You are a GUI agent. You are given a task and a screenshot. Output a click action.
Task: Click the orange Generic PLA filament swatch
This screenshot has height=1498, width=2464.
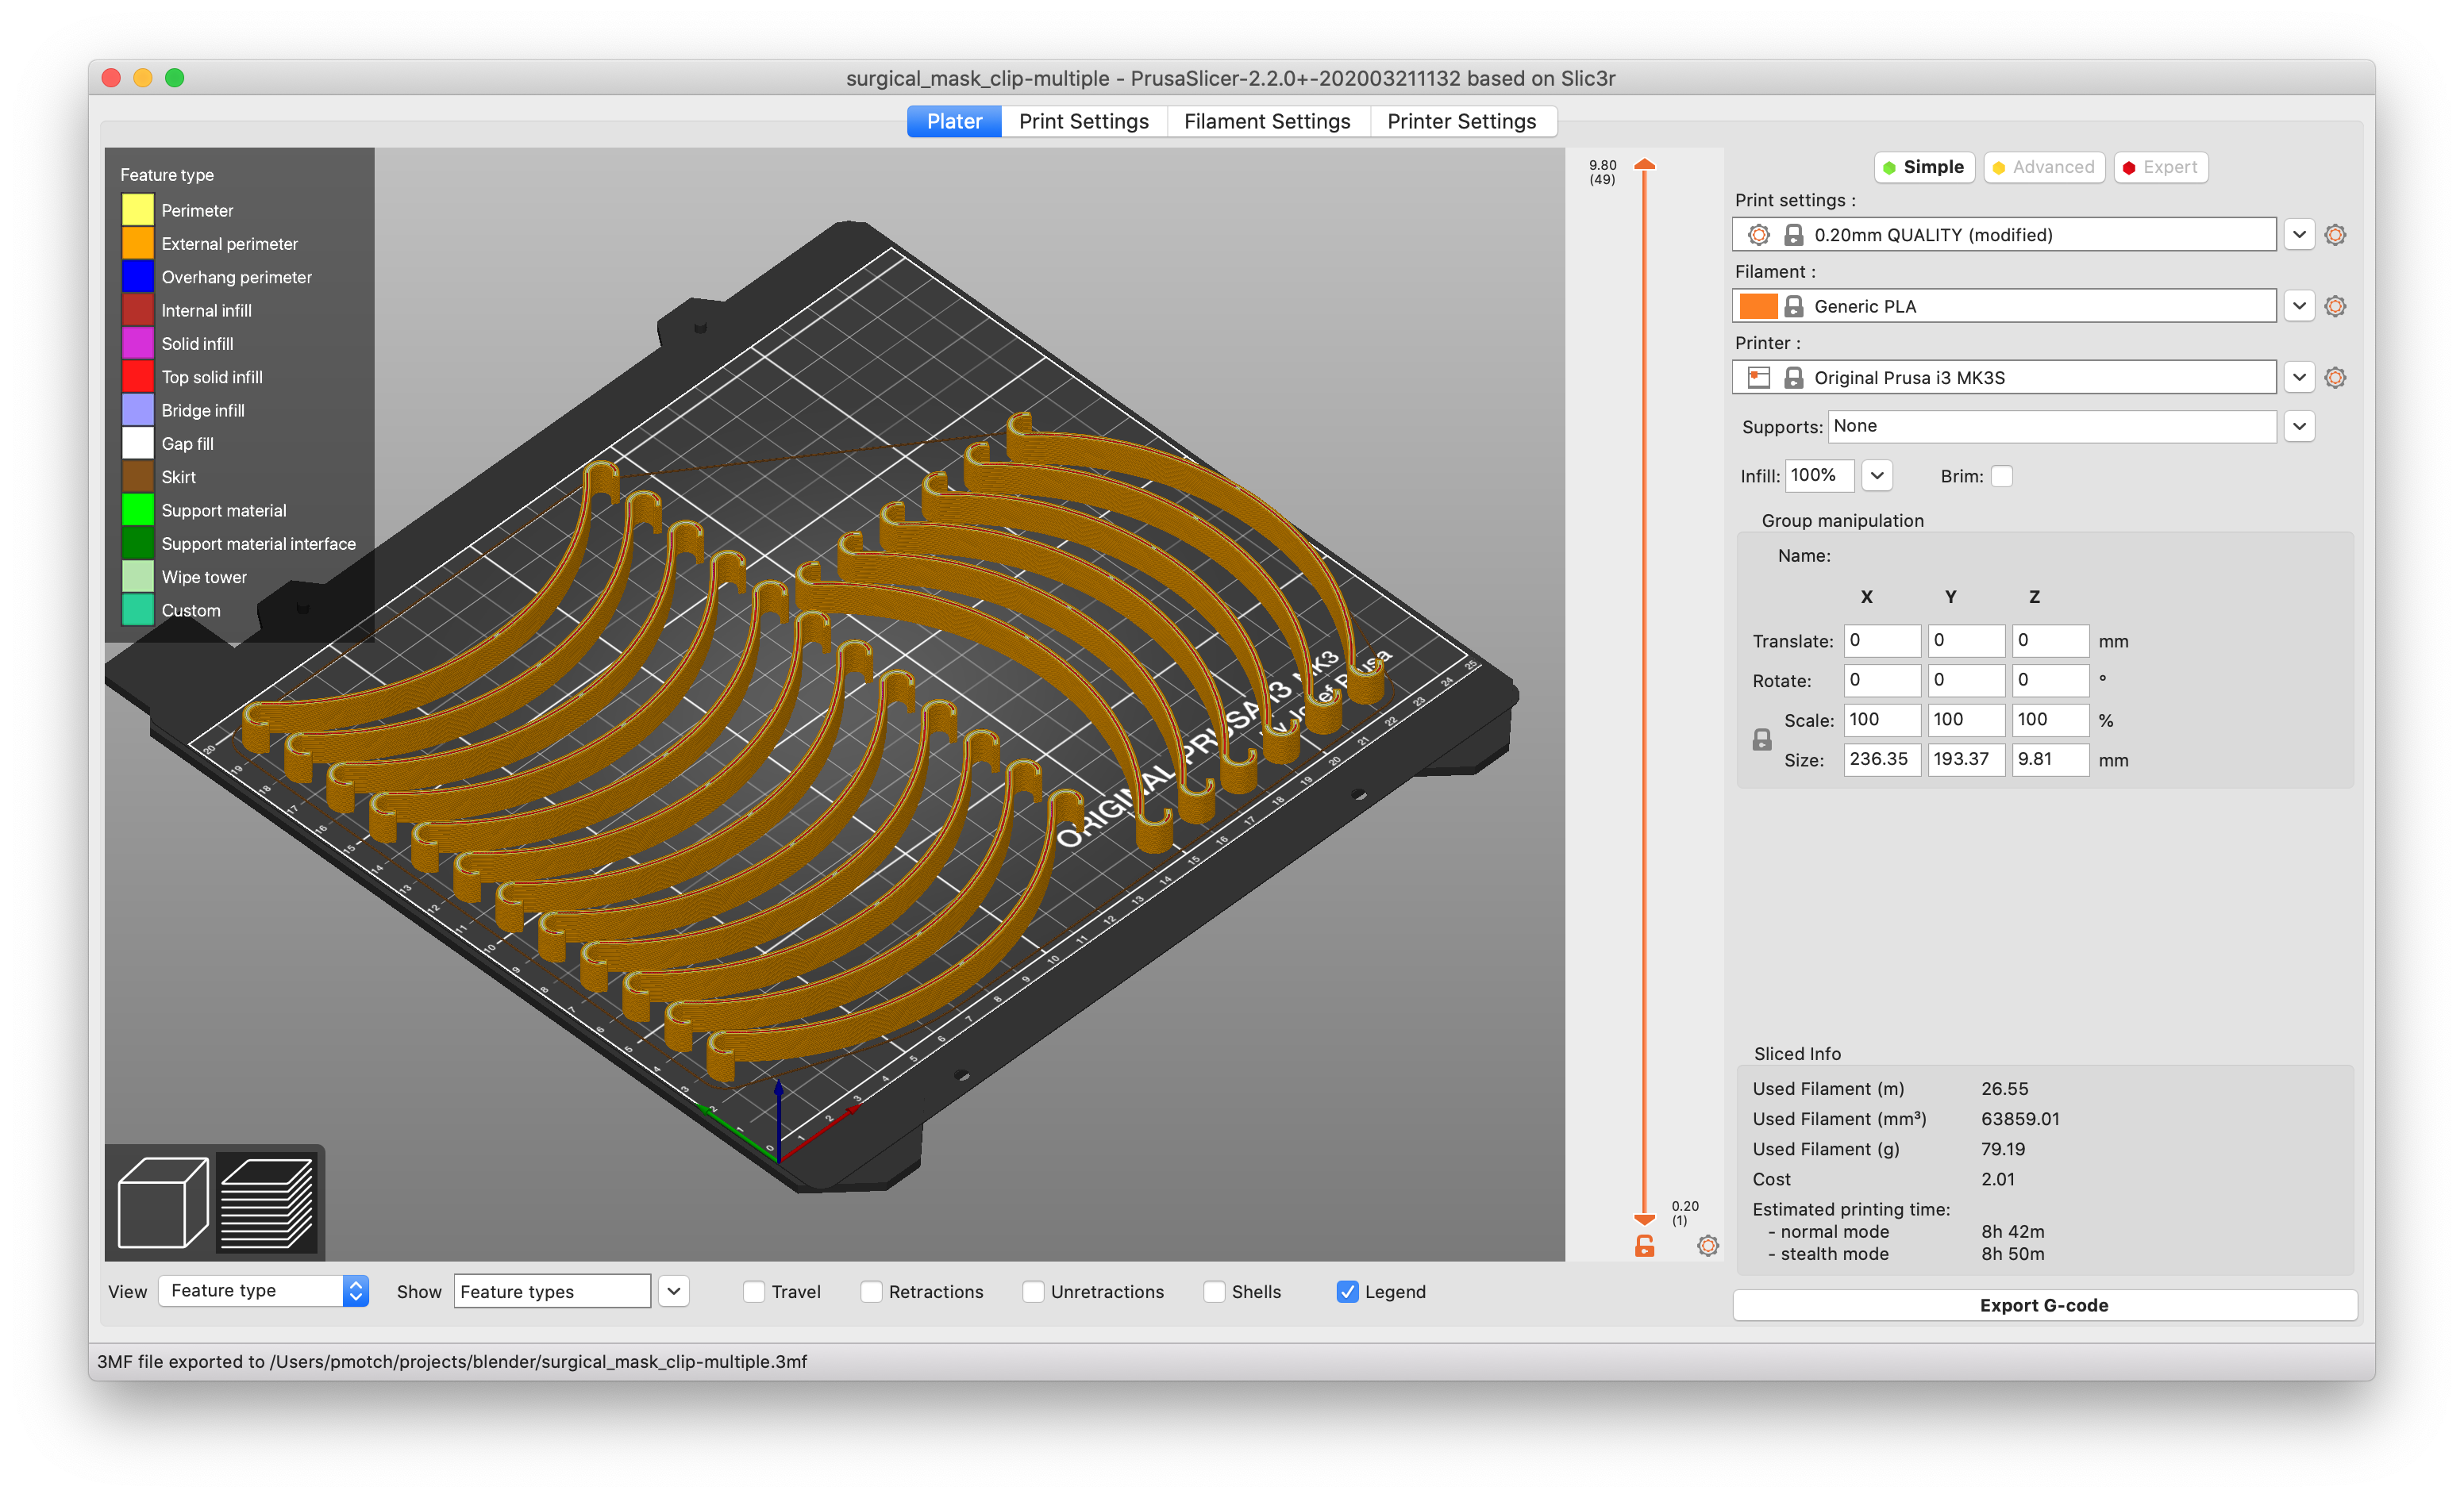coord(1757,307)
